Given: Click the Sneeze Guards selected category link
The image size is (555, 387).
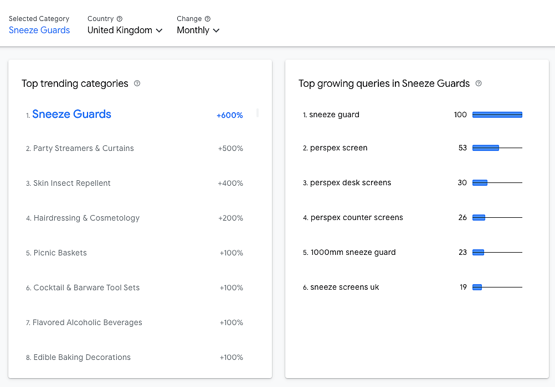Looking at the screenshot, I should coord(39,30).
